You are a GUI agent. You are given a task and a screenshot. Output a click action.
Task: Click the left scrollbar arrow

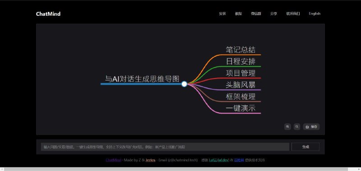pyautogui.click(x=2, y=169)
